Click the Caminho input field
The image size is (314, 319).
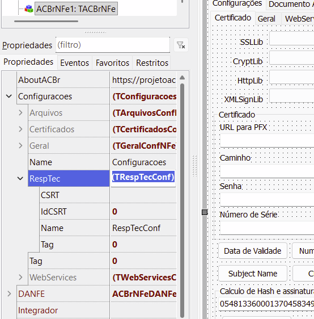[x=267, y=171]
